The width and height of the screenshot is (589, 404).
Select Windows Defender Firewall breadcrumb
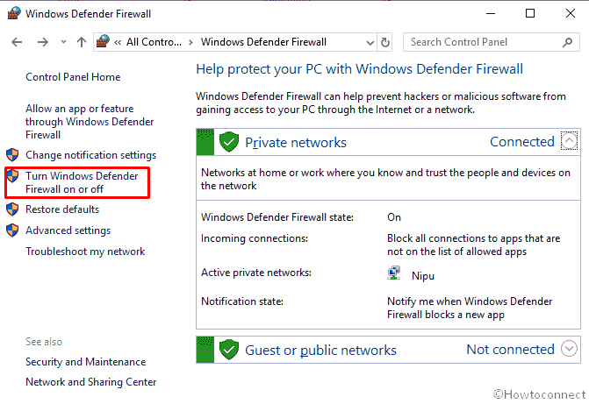pyautogui.click(x=263, y=42)
